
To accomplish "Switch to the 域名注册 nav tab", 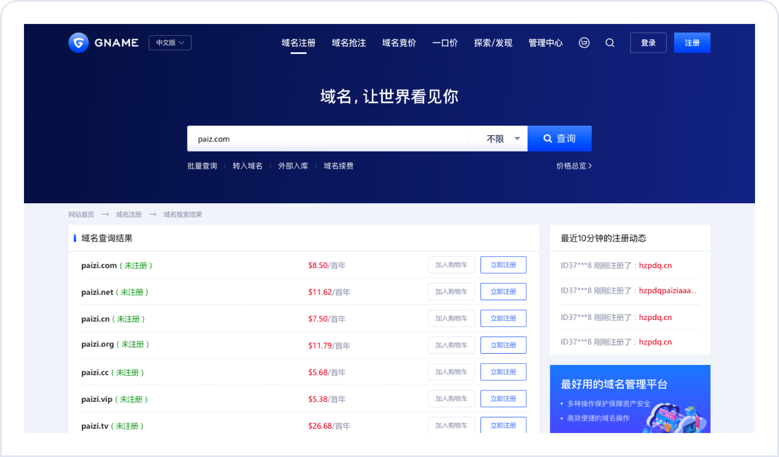I will 298,43.
